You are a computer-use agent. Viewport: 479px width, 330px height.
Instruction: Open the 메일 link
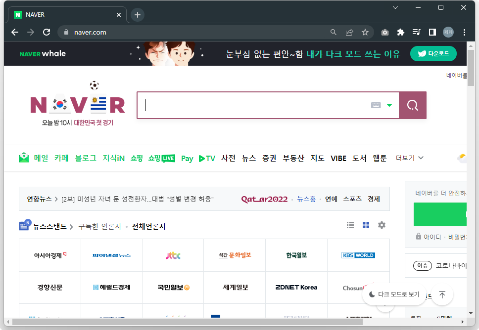pos(41,158)
